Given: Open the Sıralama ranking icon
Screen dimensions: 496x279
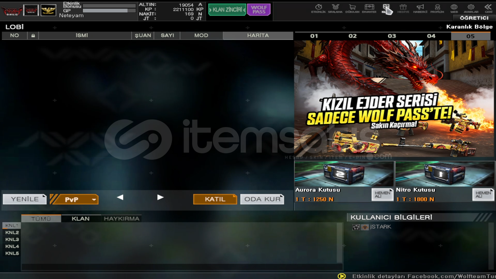Looking at the screenshot, I should (335, 9).
